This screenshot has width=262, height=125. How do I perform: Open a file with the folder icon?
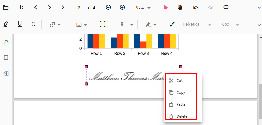(x=6, y=8)
